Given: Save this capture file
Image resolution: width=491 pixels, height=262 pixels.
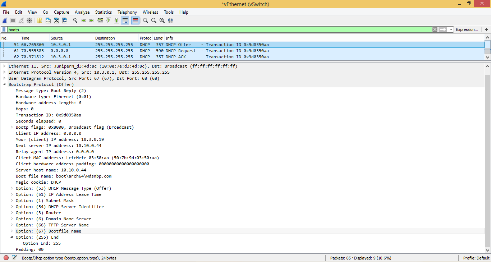Looking at the screenshot, I should click(x=48, y=20).
